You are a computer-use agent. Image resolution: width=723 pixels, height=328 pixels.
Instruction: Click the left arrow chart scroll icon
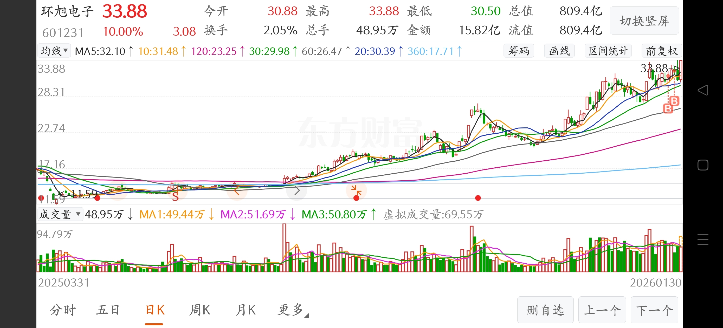tap(237, 191)
